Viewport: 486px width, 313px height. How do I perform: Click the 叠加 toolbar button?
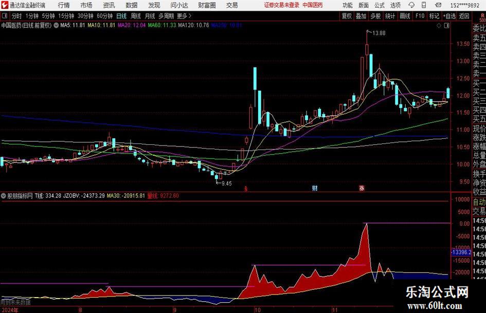tap(361, 16)
